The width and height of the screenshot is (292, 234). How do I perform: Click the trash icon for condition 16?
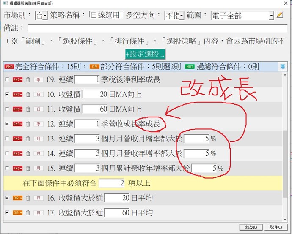(28, 198)
